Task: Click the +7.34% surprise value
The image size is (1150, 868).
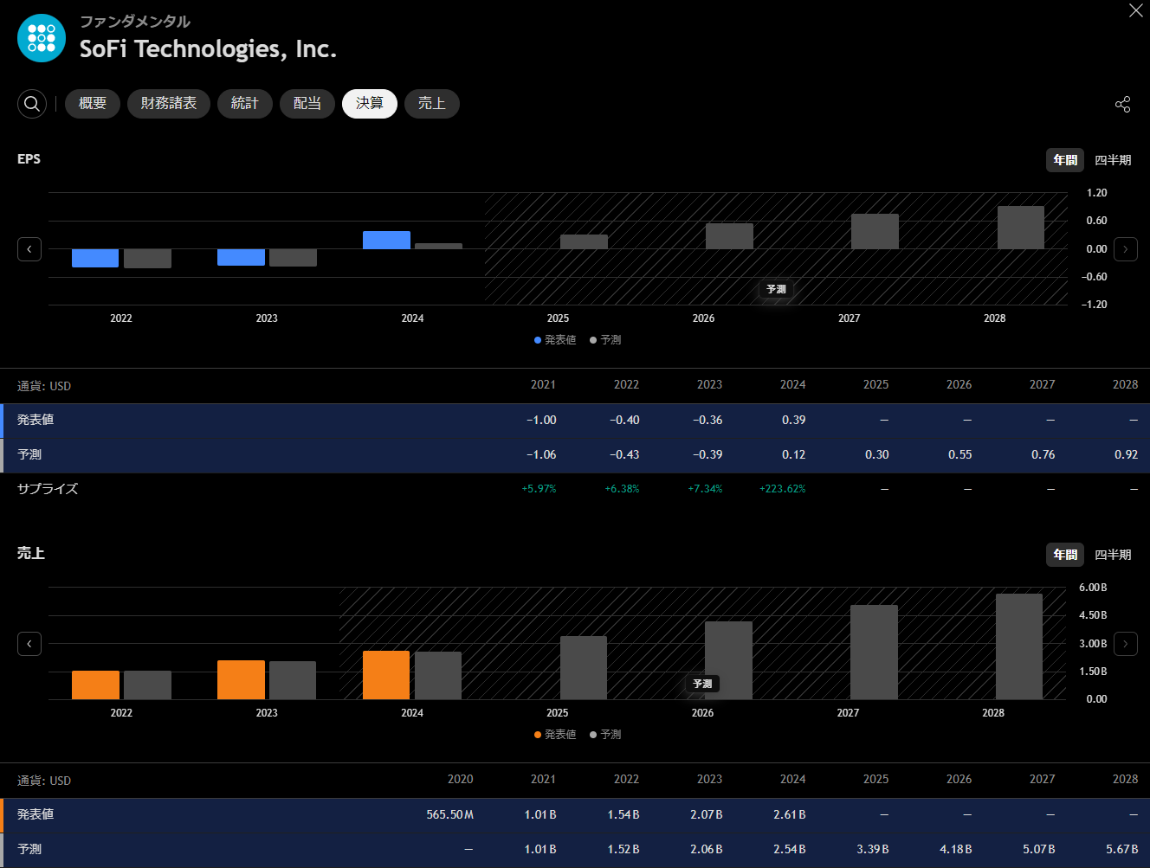Action: pos(705,489)
